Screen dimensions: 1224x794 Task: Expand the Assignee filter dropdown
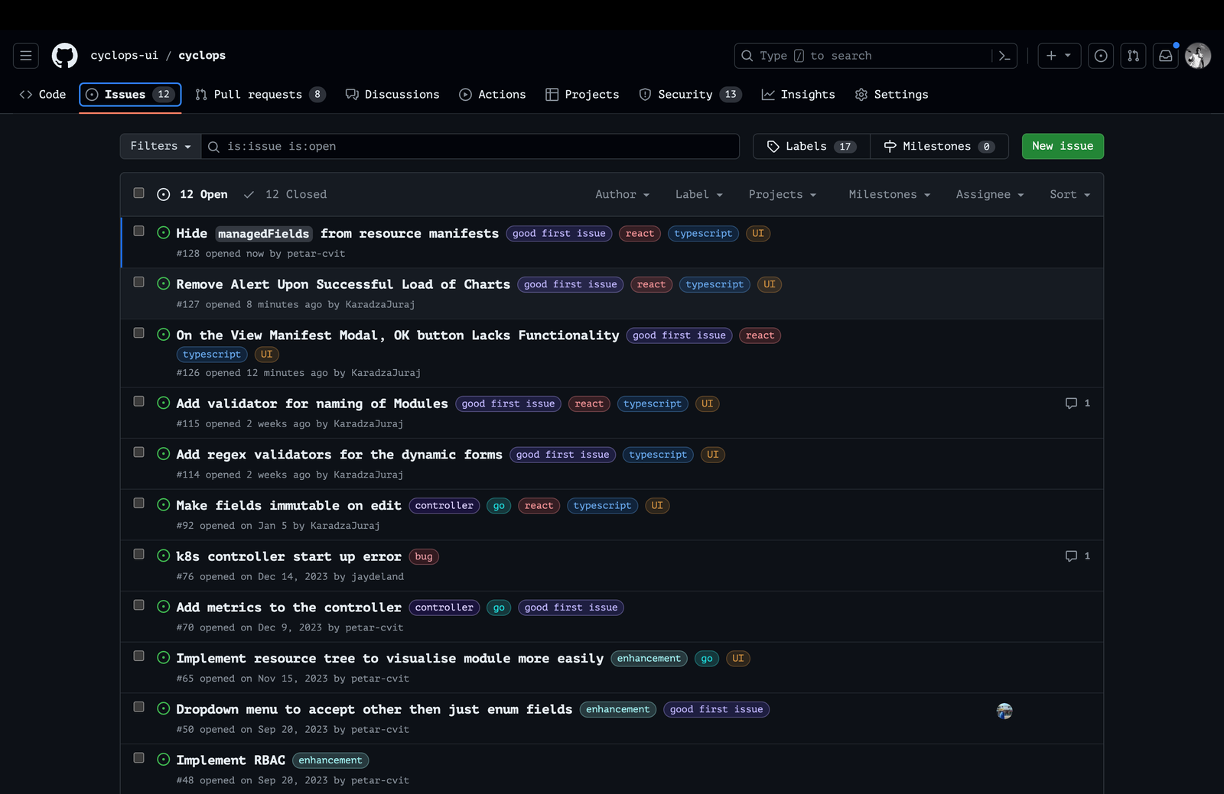tap(989, 195)
